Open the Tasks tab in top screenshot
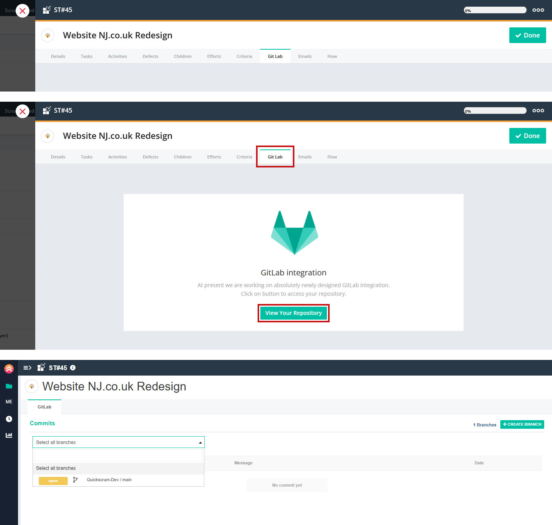Screen dimensions: 552x525 [x=87, y=56]
